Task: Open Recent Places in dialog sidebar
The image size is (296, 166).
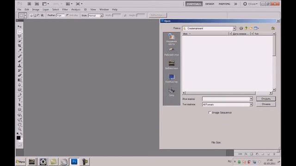Action: coord(172,39)
